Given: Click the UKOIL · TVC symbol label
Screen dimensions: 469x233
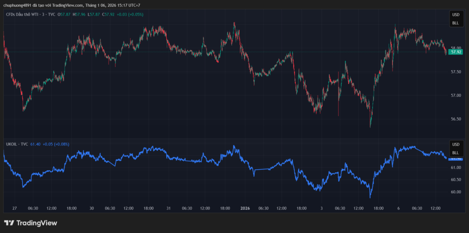Looking at the screenshot, I should tap(17, 144).
